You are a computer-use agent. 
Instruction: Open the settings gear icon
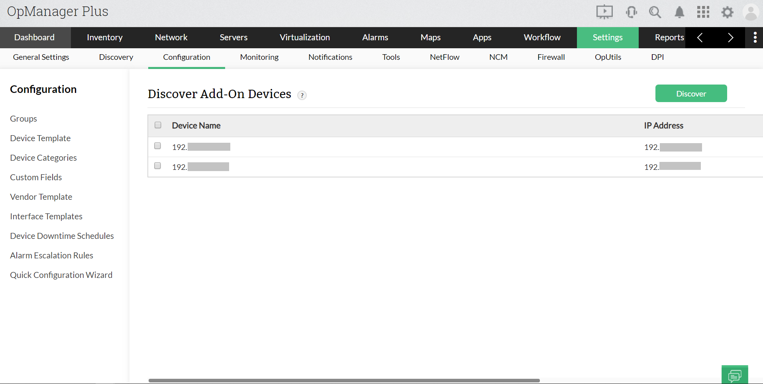tap(727, 12)
